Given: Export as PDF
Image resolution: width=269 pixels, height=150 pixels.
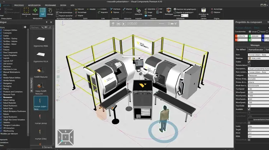Looking at the screenshot, I should coord(159,9).
